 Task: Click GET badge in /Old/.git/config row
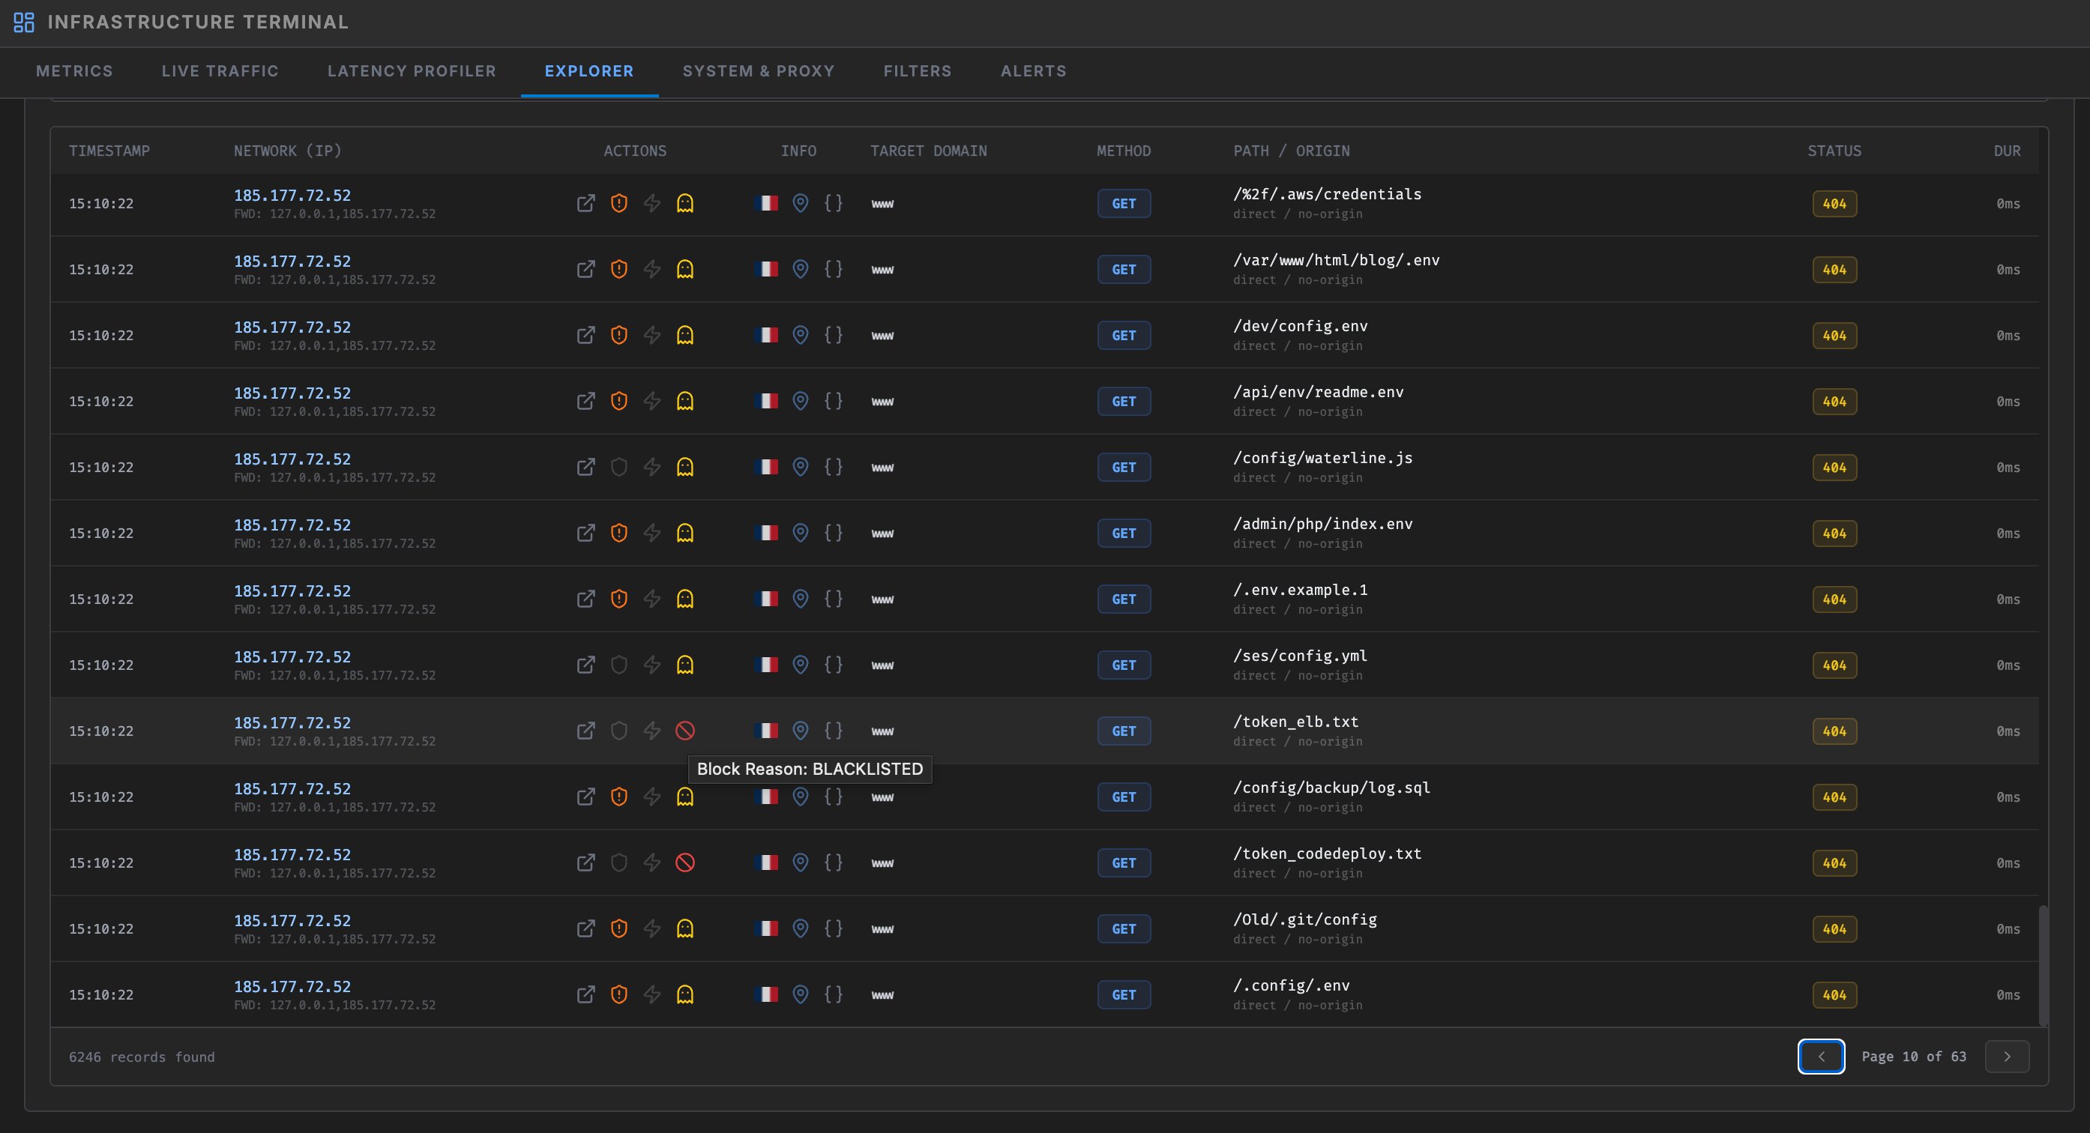tap(1124, 928)
